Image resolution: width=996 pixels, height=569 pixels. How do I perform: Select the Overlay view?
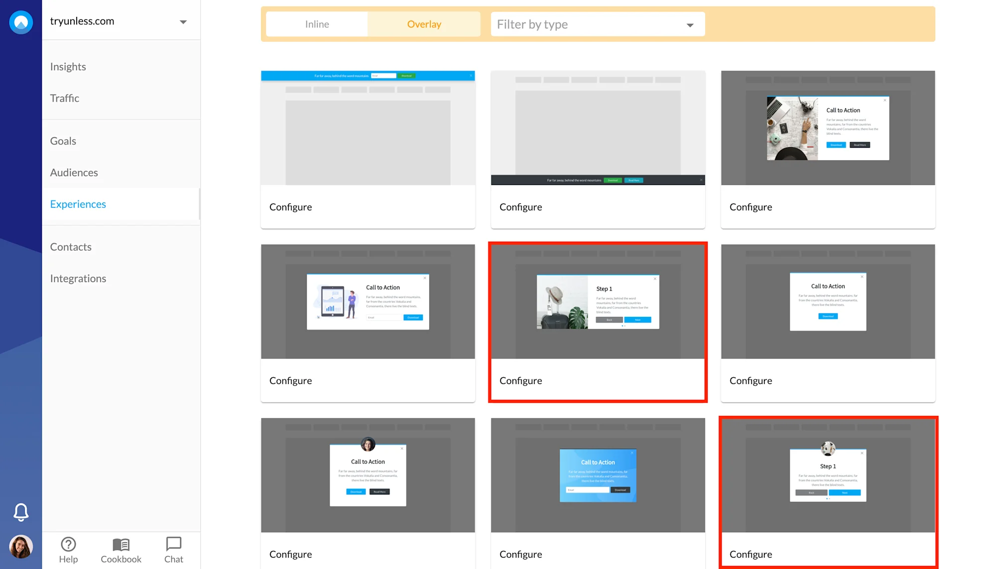pos(424,24)
